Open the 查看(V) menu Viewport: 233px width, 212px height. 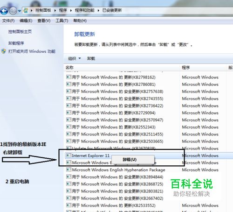click(44, 21)
